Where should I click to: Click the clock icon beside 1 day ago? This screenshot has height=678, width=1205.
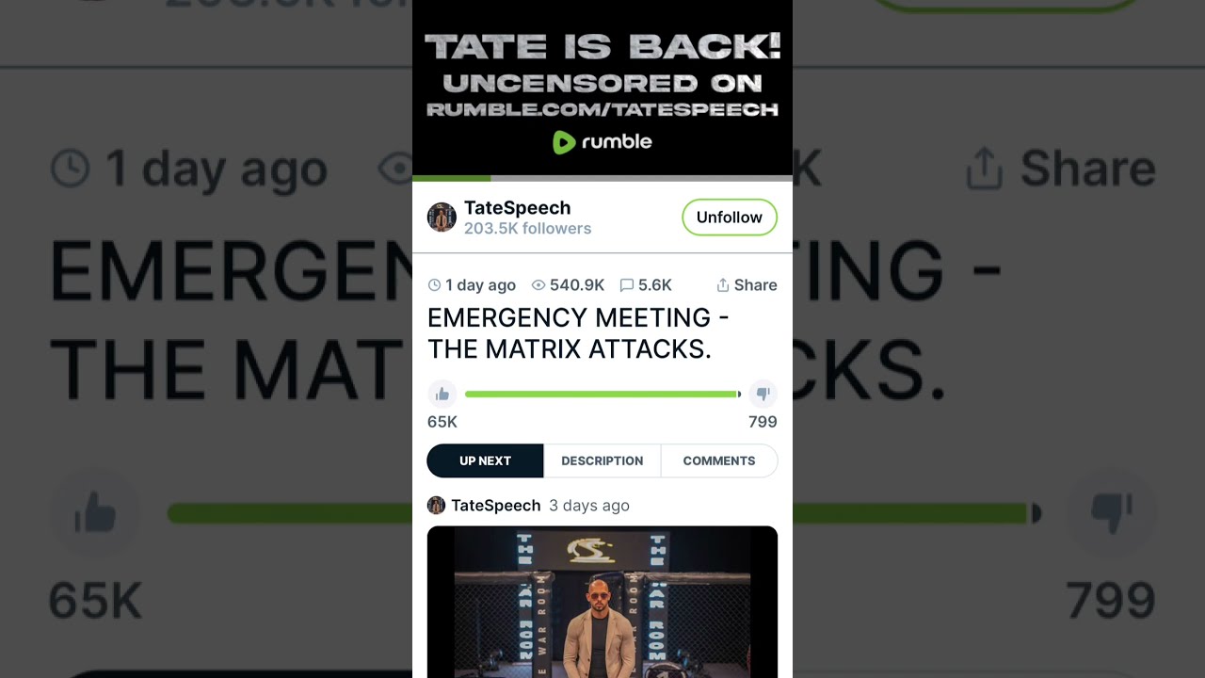[x=434, y=285]
